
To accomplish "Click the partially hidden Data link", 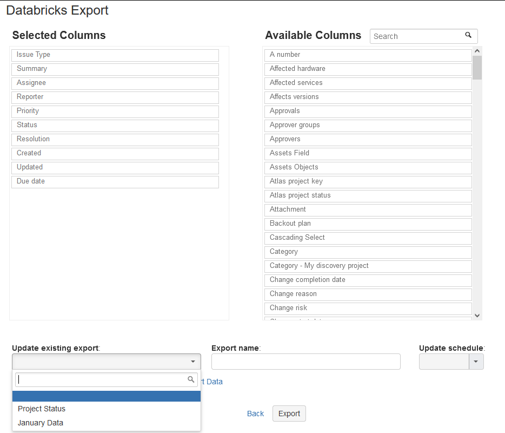I will pos(212,382).
